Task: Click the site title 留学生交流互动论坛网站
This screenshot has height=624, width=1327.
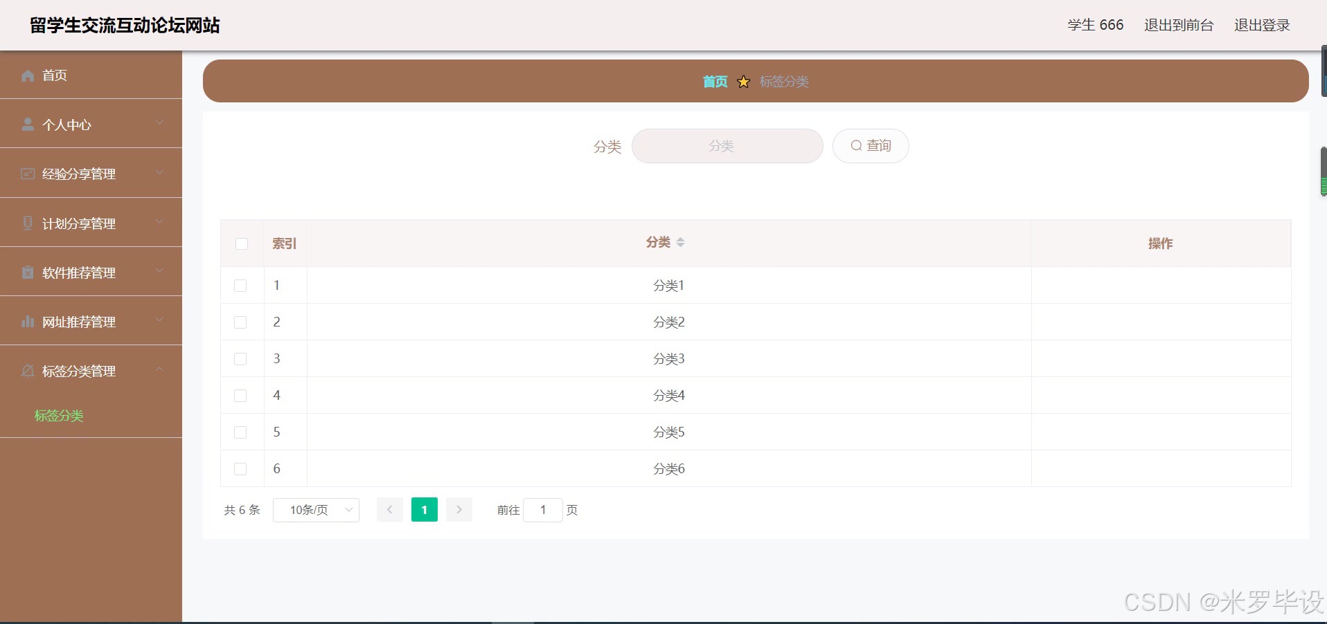Action: pyautogui.click(x=125, y=26)
